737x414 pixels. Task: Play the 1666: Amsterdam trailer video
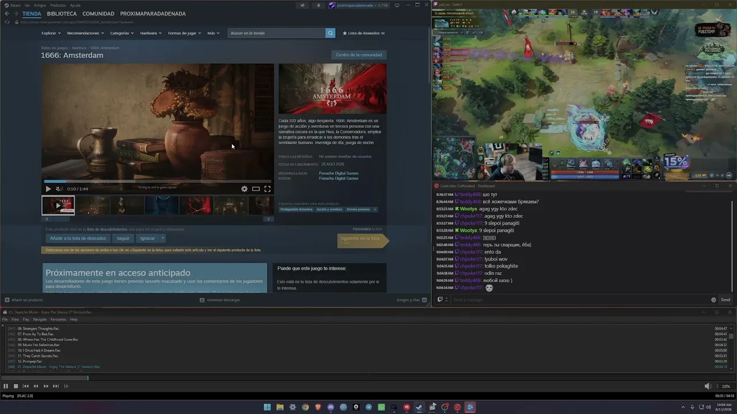pyautogui.click(x=48, y=189)
